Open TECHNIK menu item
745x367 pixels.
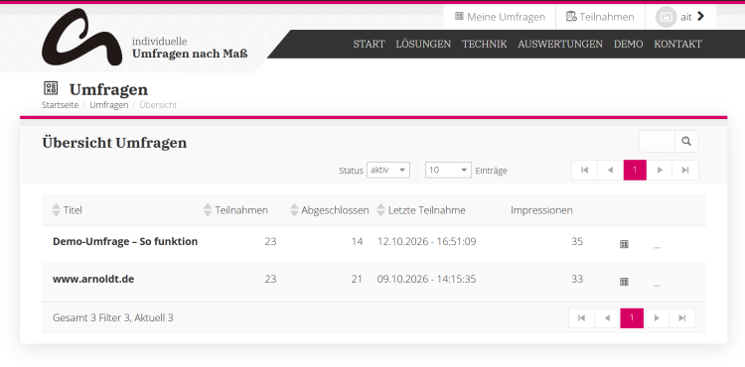coord(484,44)
